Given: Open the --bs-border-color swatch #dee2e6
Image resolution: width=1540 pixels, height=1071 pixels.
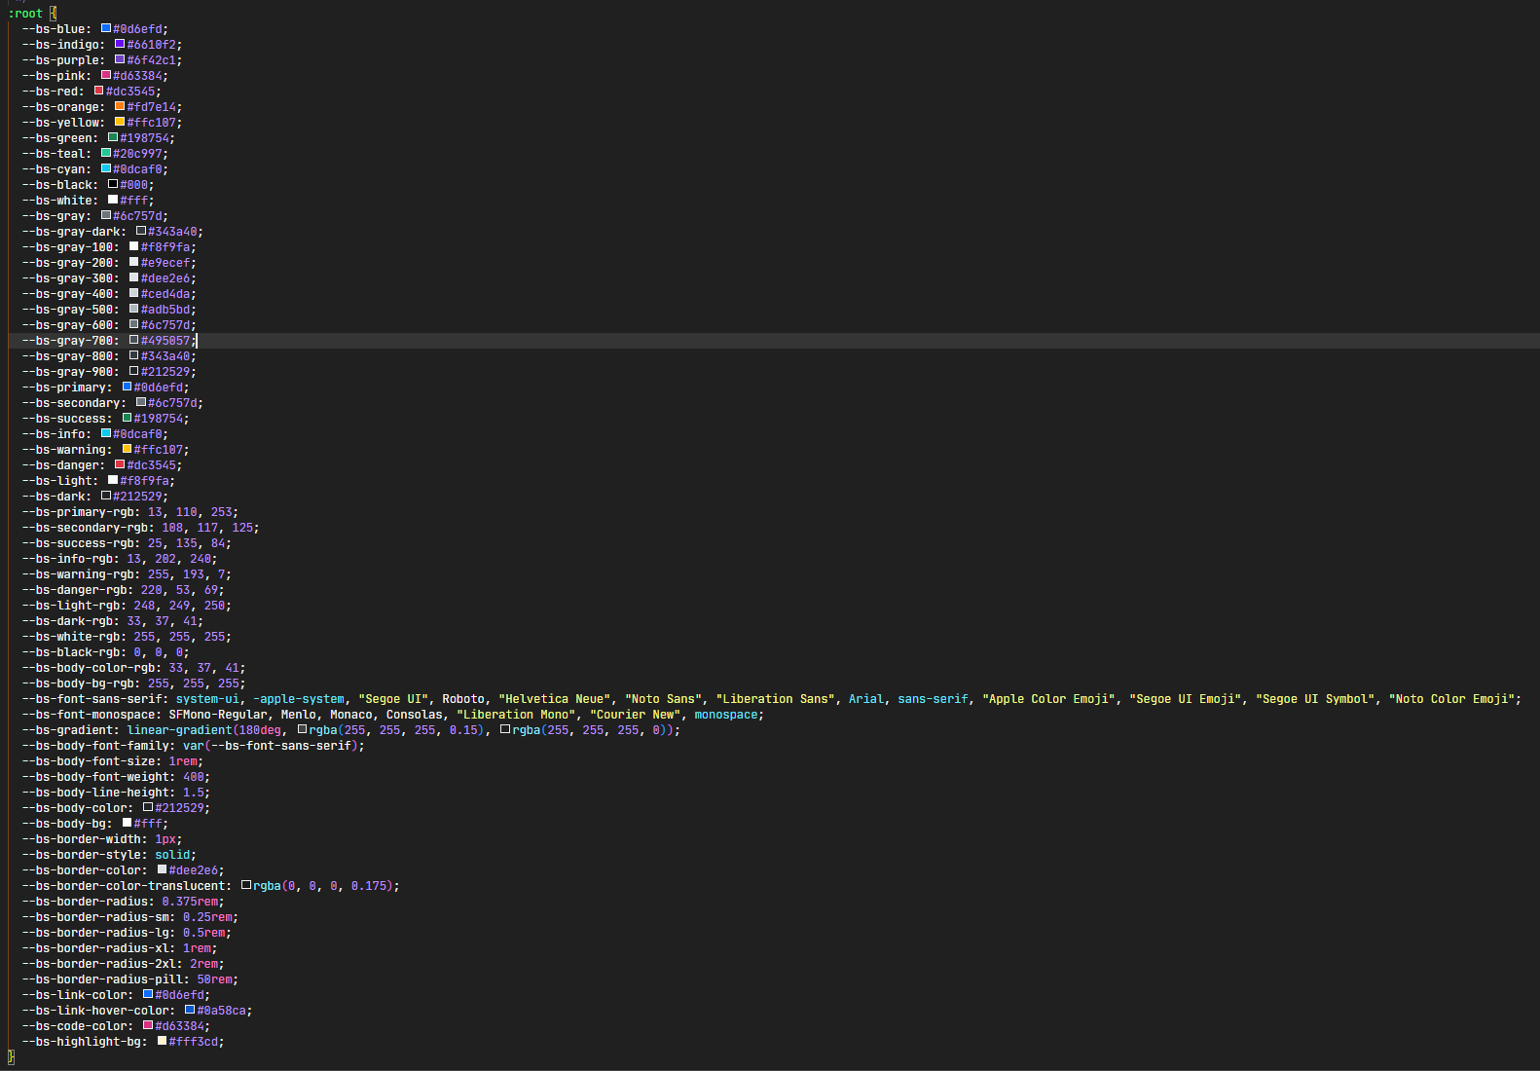Looking at the screenshot, I should [x=162, y=869].
